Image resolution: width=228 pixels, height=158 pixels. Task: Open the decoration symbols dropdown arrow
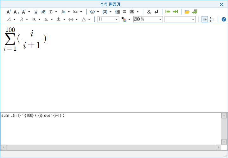pos(29,12)
